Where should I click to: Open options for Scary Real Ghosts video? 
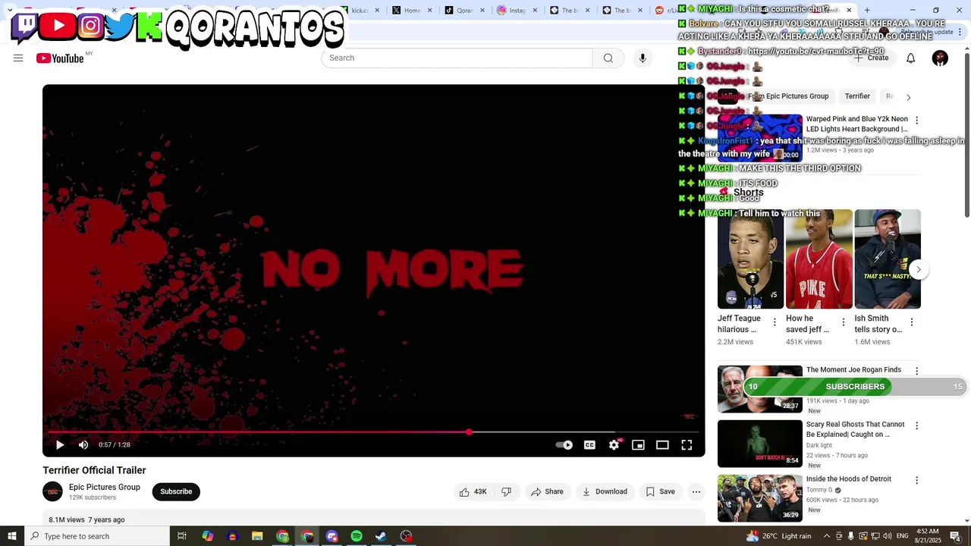coord(916,426)
